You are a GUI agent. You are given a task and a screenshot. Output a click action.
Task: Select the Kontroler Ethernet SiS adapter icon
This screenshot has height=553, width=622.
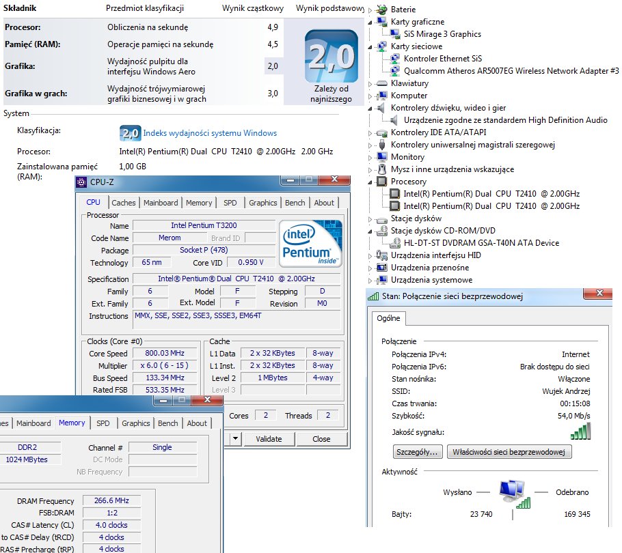click(394, 58)
